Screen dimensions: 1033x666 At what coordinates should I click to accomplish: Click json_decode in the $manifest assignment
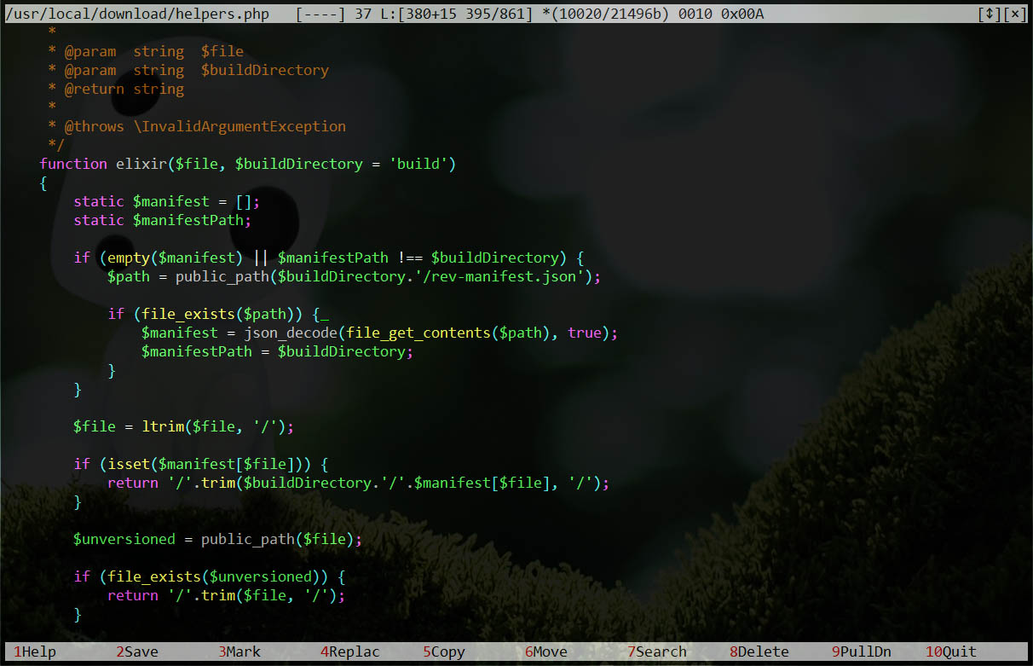tap(291, 333)
